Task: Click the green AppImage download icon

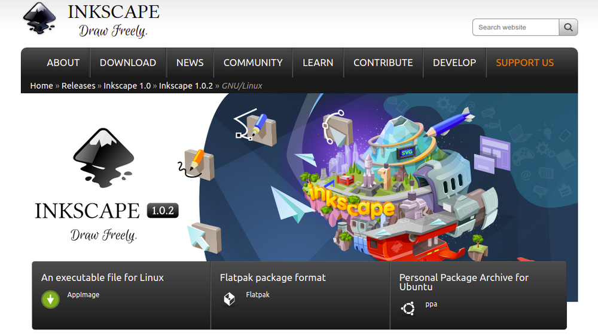Action: (50, 299)
